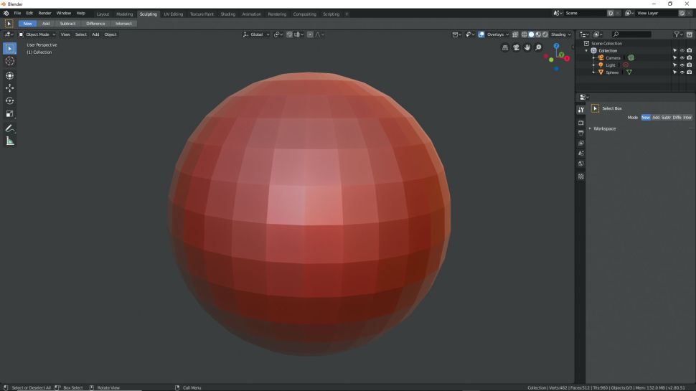This screenshot has height=391, width=696.
Task: Open the Render menu
Action: (44, 13)
